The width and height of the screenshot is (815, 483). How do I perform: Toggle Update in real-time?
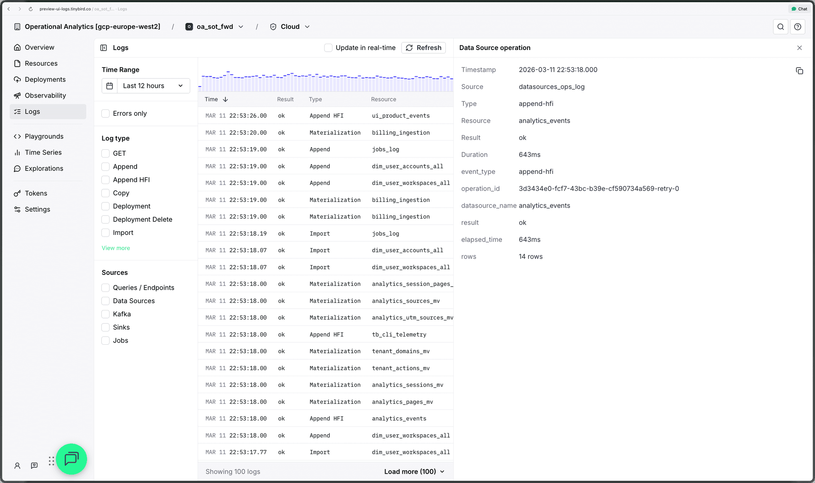point(329,47)
